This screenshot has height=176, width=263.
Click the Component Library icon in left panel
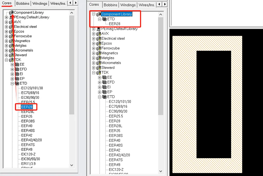tap(11, 13)
